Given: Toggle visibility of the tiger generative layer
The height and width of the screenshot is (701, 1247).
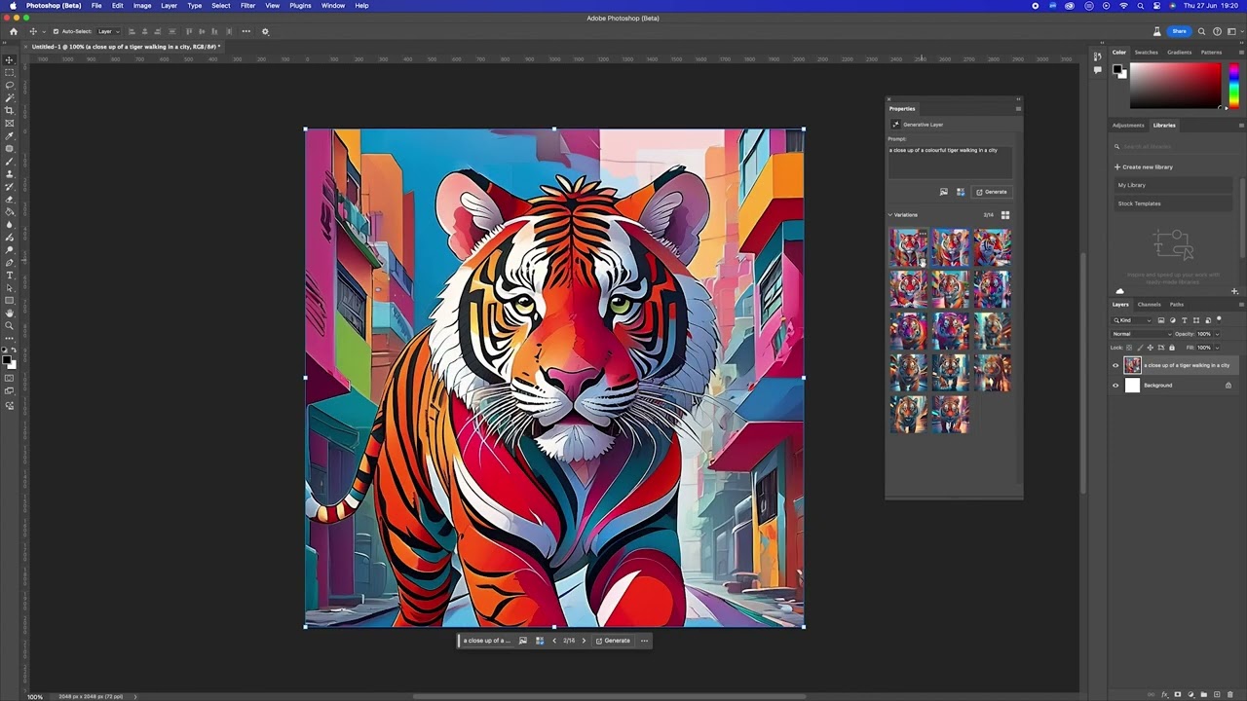Looking at the screenshot, I should pyautogui.click(x=1115, y=366).
